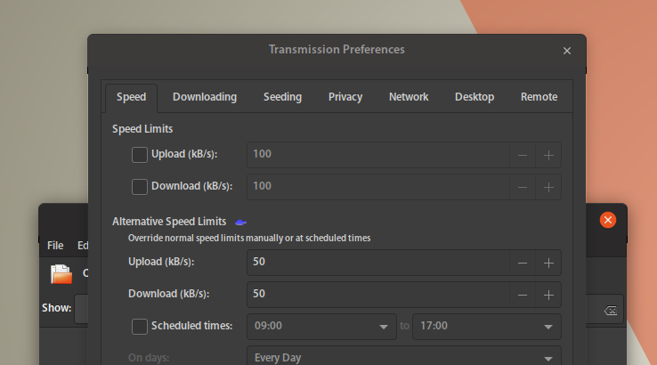Close the Transmission Preferences dialog

pyautogui.click(x=567, y=51)
